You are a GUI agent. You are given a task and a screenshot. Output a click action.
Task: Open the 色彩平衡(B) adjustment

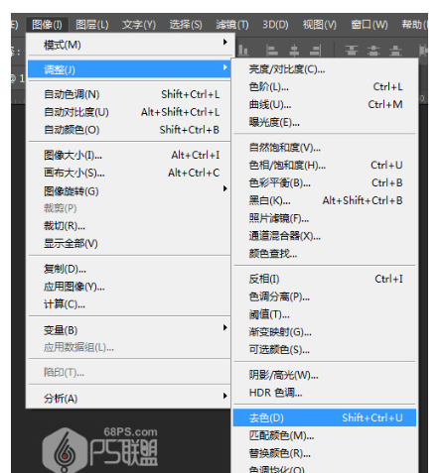pyautogui.click(x=325, y=182)
